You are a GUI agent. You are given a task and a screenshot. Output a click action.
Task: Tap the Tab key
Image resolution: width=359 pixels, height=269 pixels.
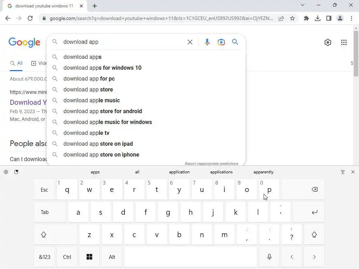click(x=50, y=212)
